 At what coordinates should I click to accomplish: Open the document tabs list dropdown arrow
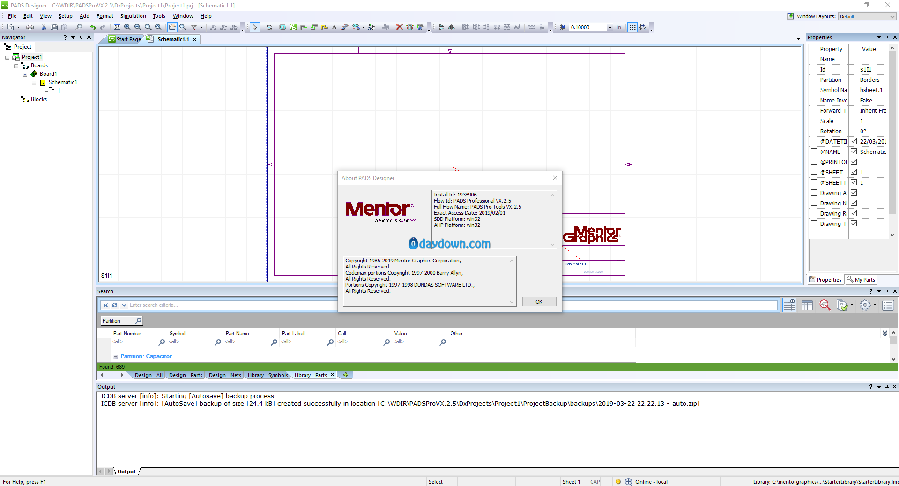pyautogui.click(x=798, y=39)
